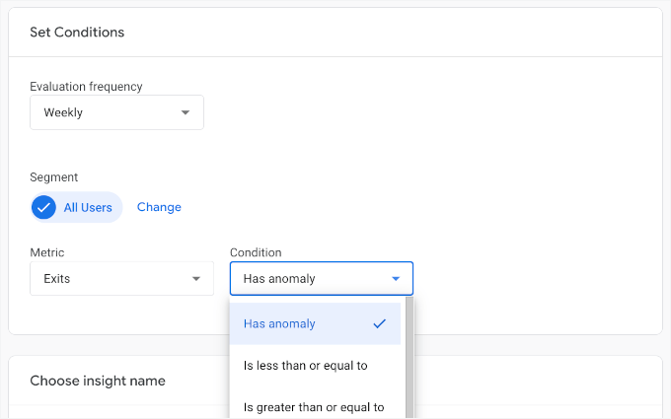The width and height of the screenshot is (671, 419).
Task: Toggle the All Users segment chip
Action: [x=87, y=208]
